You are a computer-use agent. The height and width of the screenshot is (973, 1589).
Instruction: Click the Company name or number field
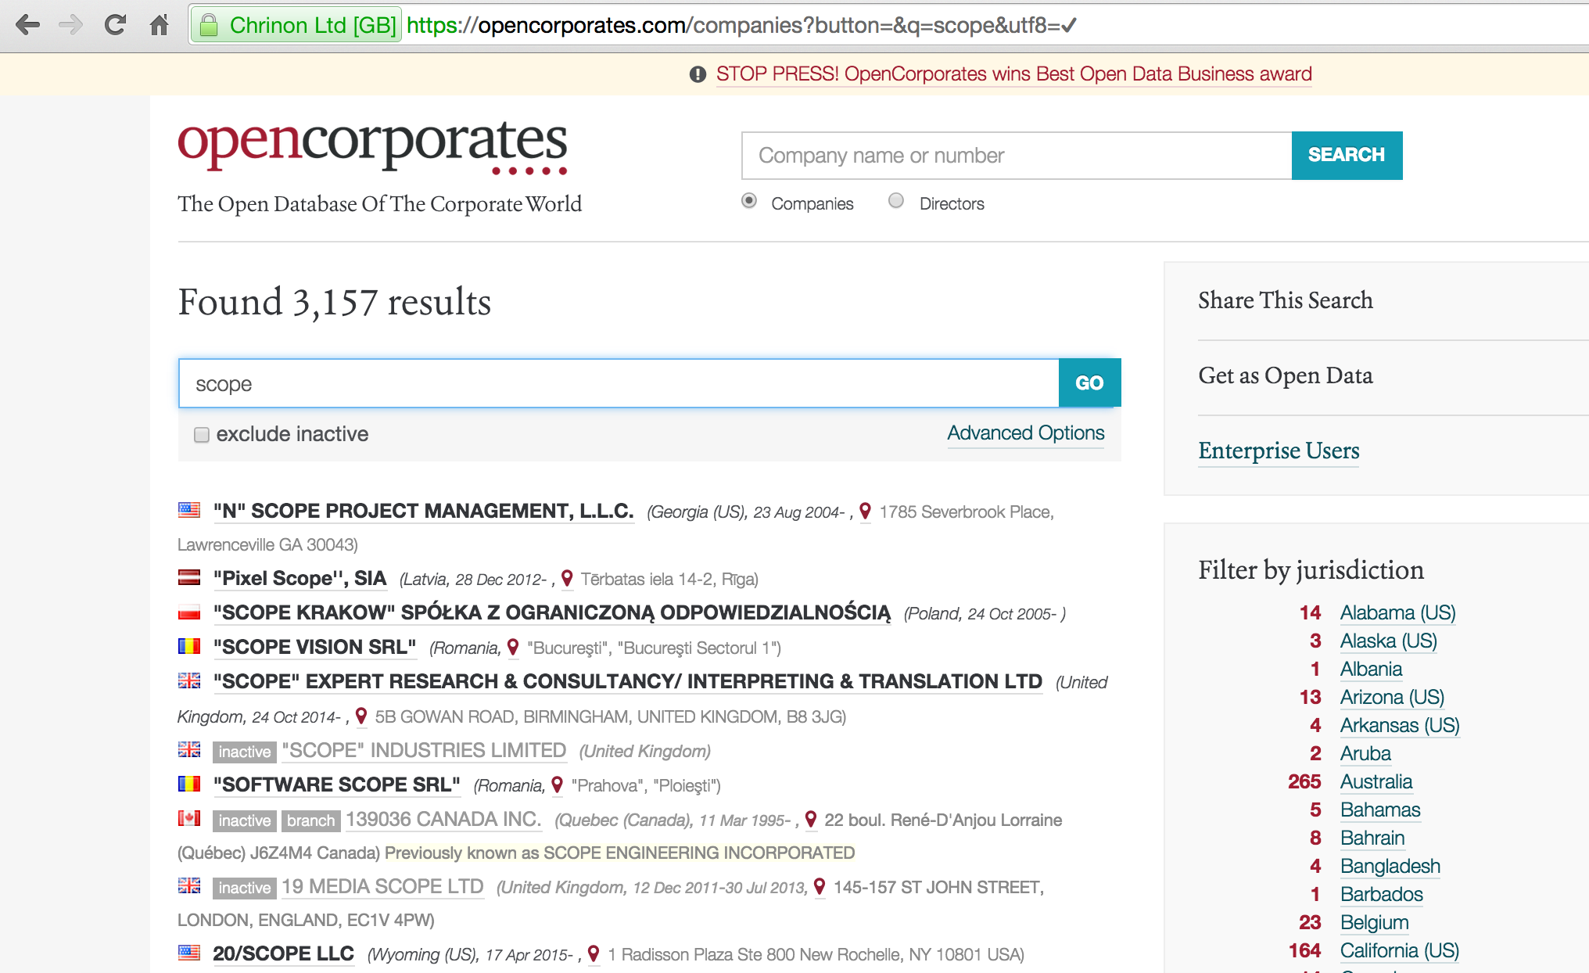point(1016,156)
